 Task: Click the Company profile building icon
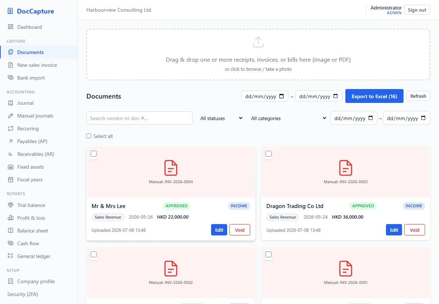pos(11,281)
